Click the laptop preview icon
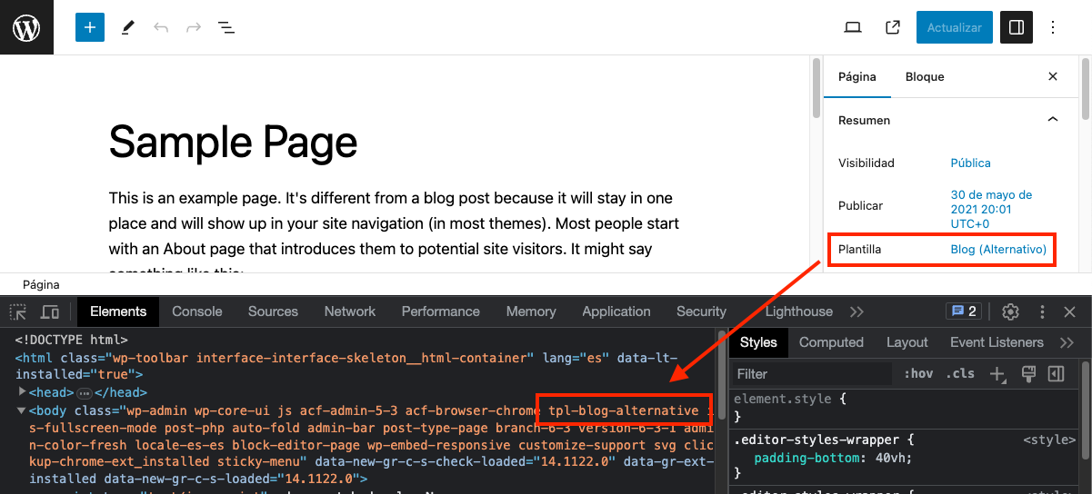The width and height of the screenshot is (1092, 494). (x=853, y=27)
